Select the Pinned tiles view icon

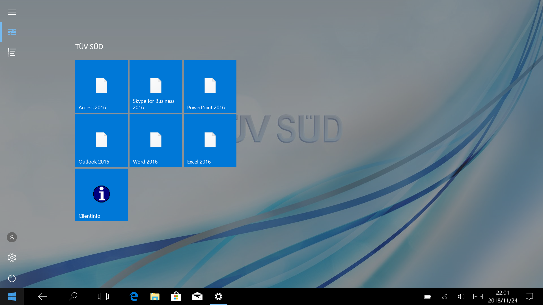pyautogui.click(x=12, y=32)
